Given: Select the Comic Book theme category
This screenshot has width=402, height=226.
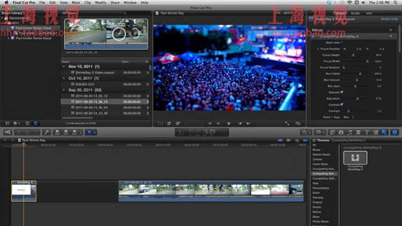Looking at the screenshot, I should coord(320,164).
